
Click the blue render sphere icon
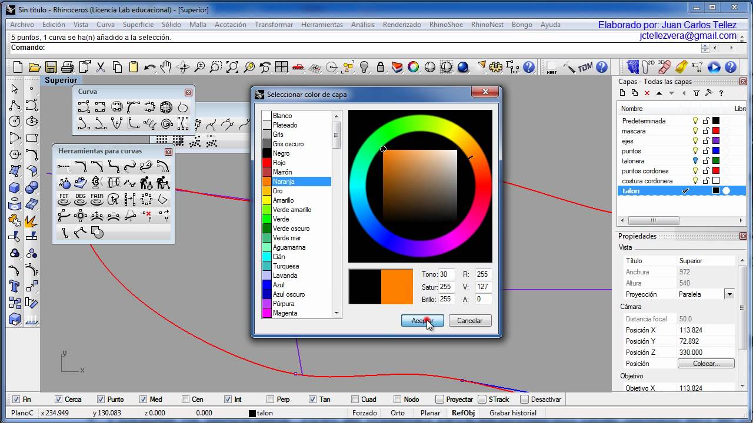462,67
